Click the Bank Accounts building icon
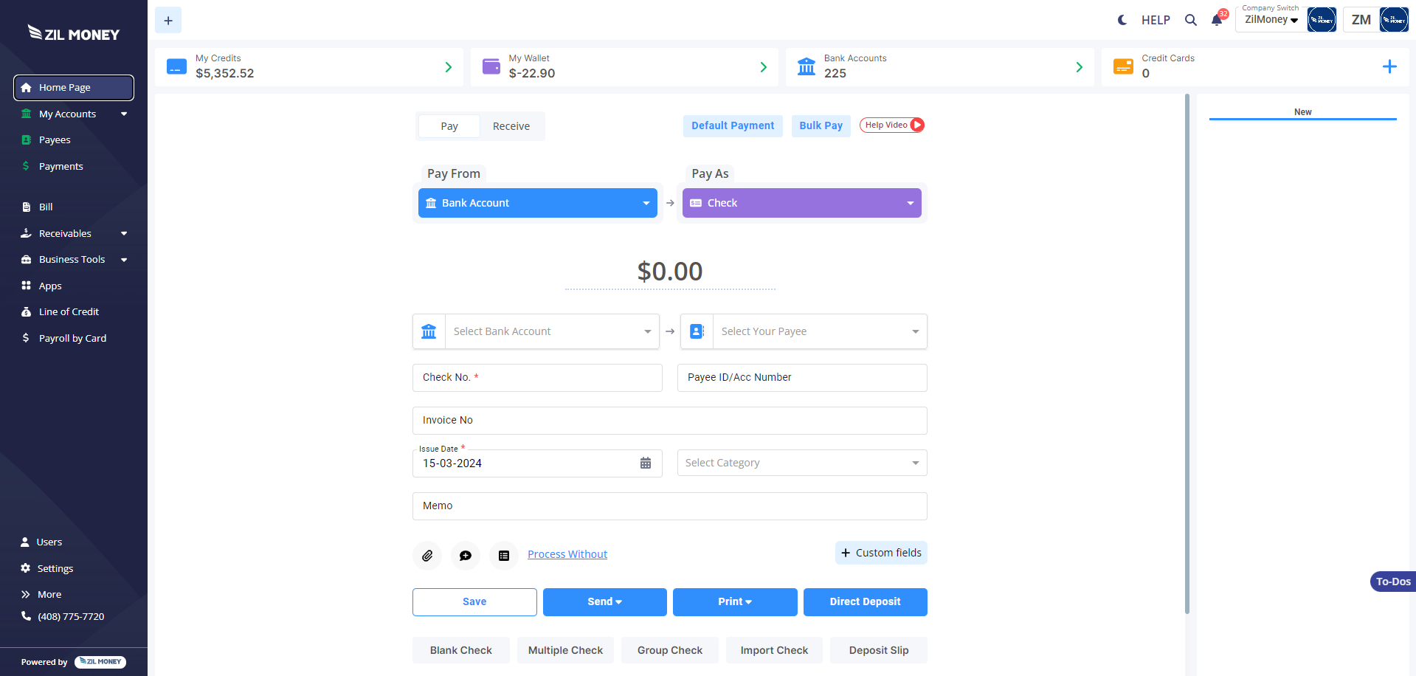Viewport: 1416px width, 676px height. click(x=807, y=66)
